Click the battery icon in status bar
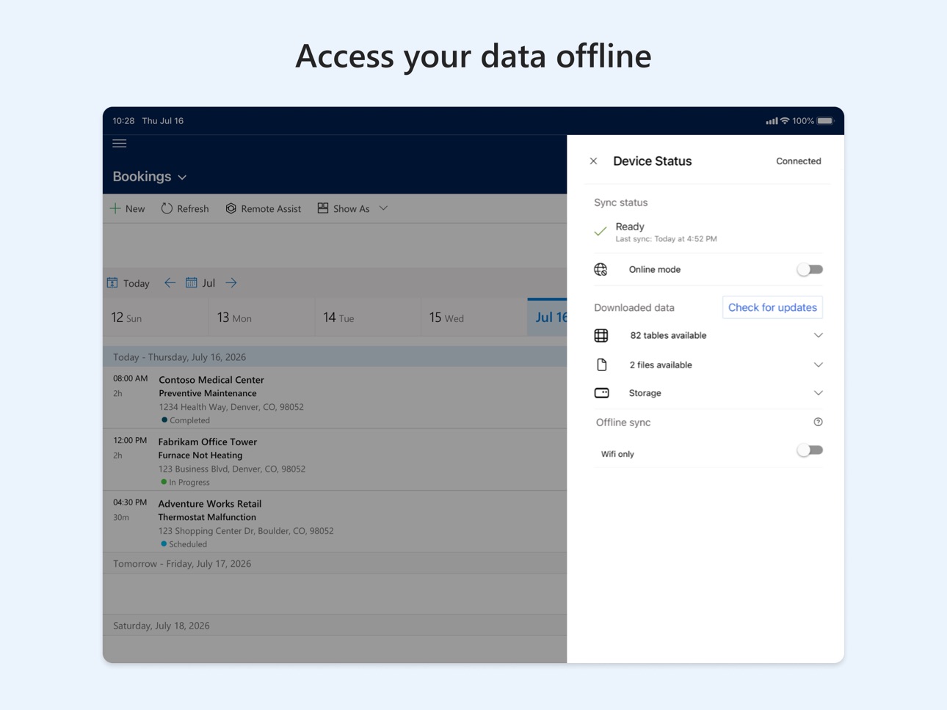This screenshot has height=710, width=947. (x=826, y=121)
